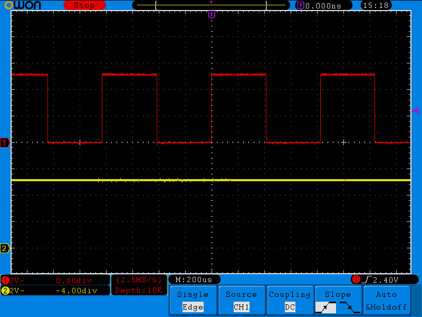Open the Source CH1 menu item
The width and height of the screenshot is (422, 317).
click(x=242, y=300)
